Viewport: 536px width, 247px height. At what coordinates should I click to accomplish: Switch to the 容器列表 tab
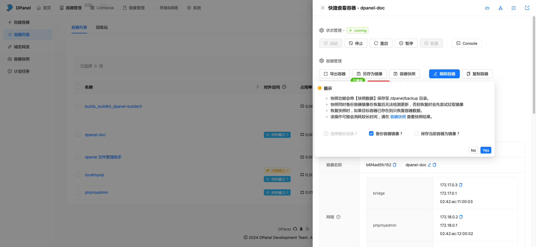pyautogui.click(x=79, y=27)
